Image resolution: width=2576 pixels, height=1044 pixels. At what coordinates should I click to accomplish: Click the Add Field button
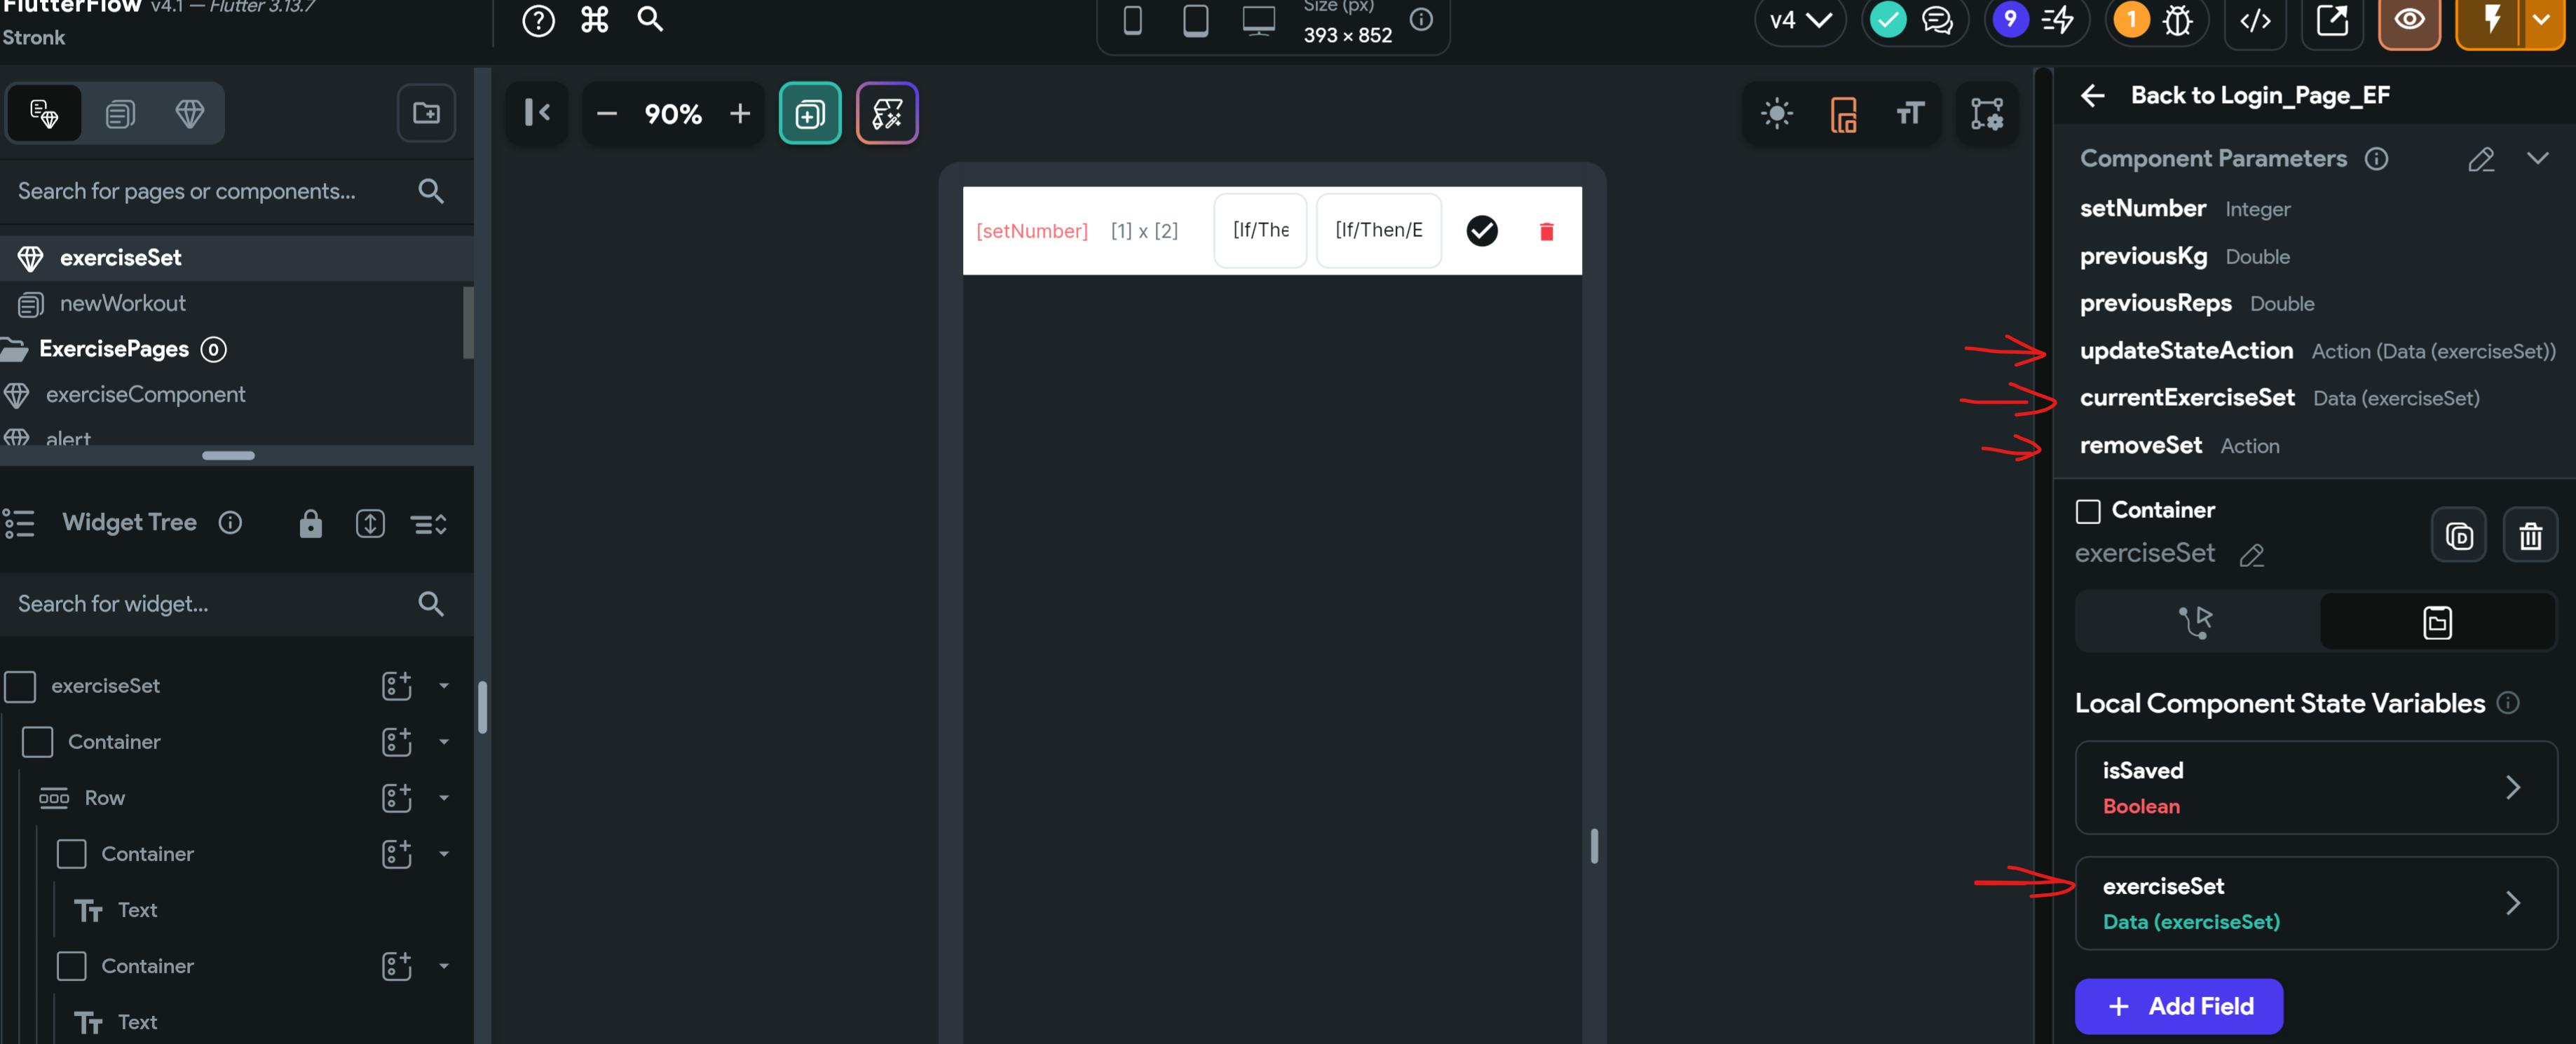2178,1006
